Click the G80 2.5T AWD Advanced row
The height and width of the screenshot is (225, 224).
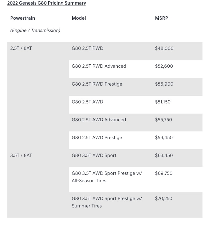[99, 120]
